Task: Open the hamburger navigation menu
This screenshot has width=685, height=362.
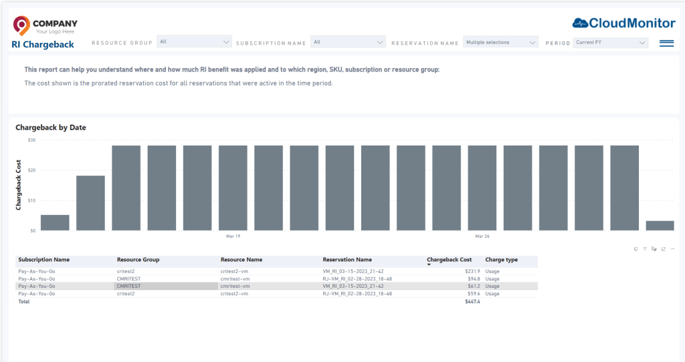Action: (x=666, y=43)
